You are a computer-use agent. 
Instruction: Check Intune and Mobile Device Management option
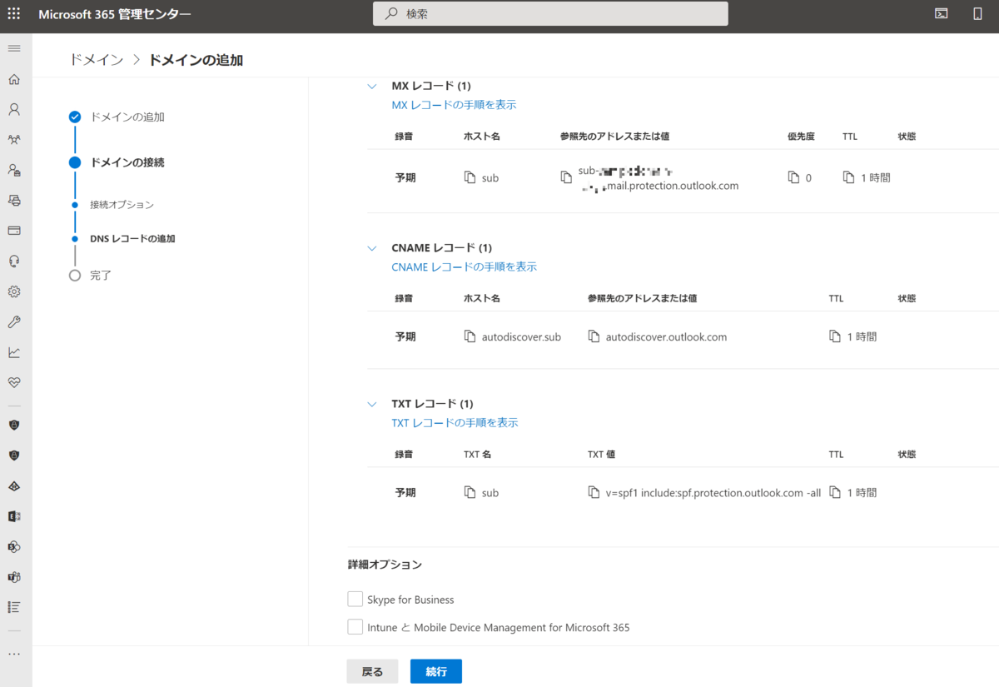tap(355, 627)
